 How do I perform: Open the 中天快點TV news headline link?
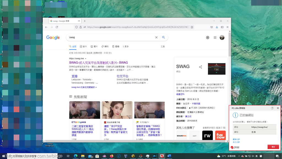pyautogui.click(x=149, y=131)
